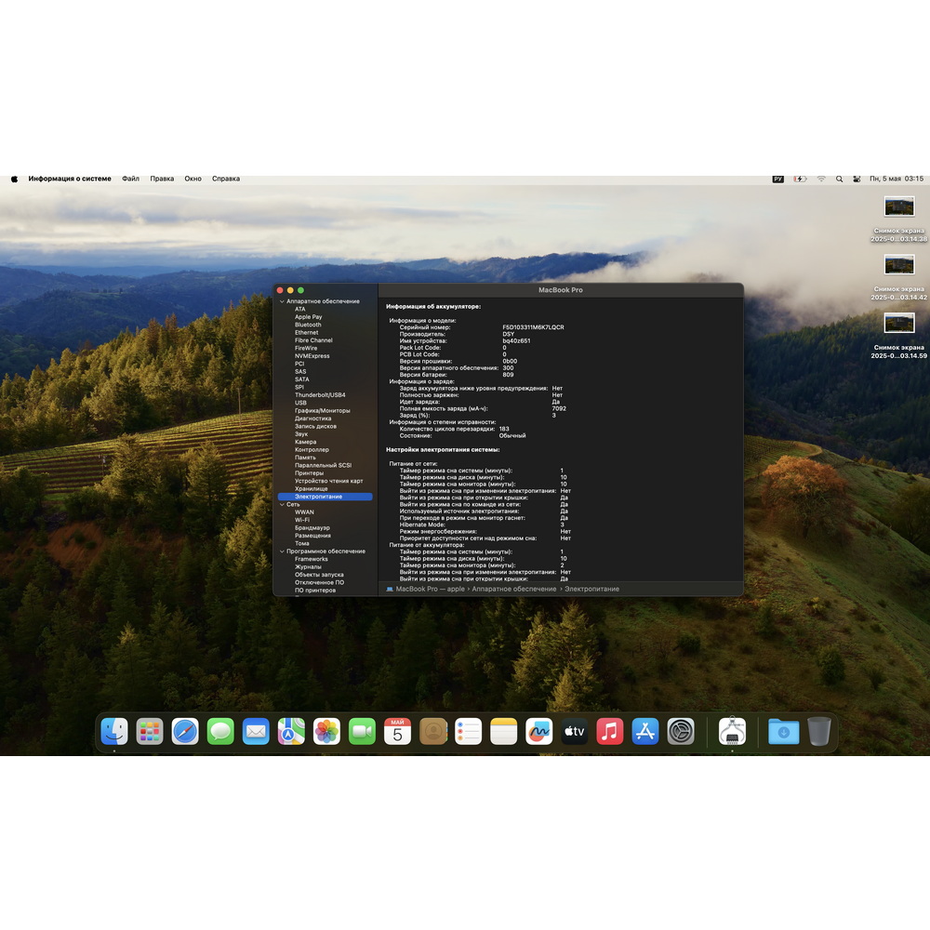The image size is (930, 930).
Task: Open Control Center in menu bar
Action: 857,179
